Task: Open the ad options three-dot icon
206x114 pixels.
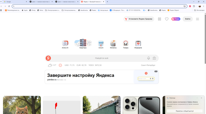Action: pyautogui.click(x=156, y=71)
